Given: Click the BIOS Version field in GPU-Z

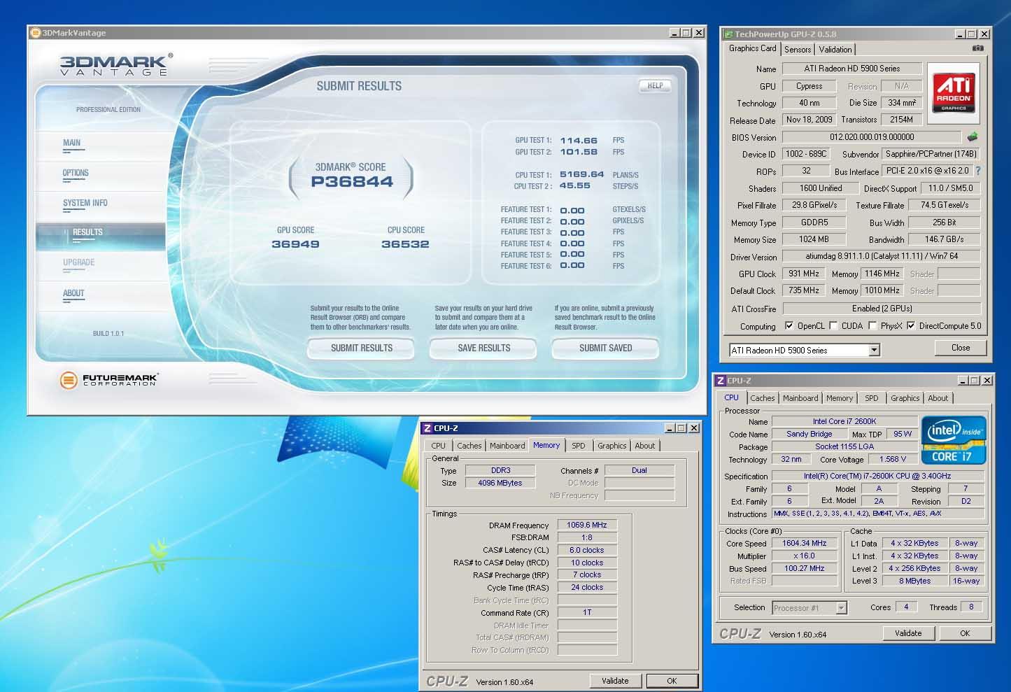Looking at the screenshot, I should pos(872,137).
